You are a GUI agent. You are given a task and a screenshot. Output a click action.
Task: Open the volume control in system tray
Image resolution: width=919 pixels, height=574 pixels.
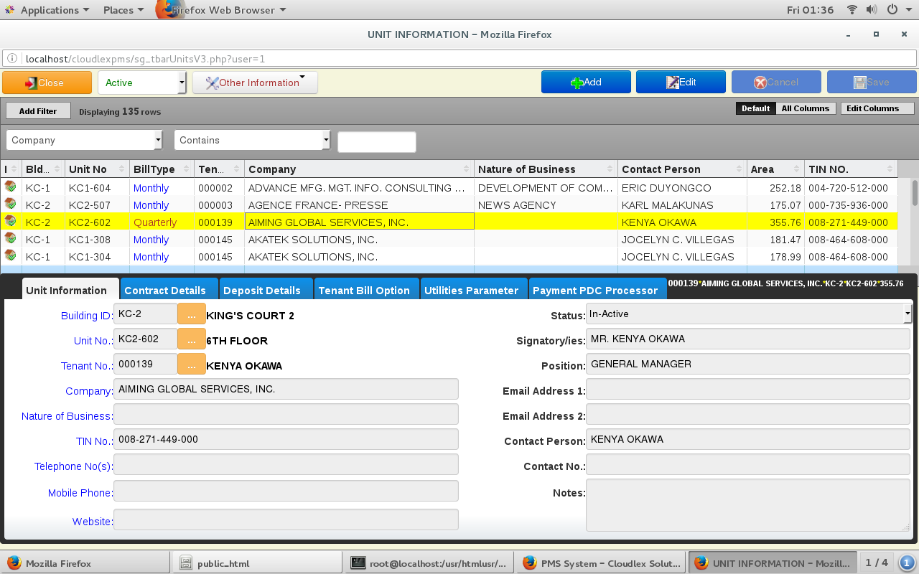[872, 10]
